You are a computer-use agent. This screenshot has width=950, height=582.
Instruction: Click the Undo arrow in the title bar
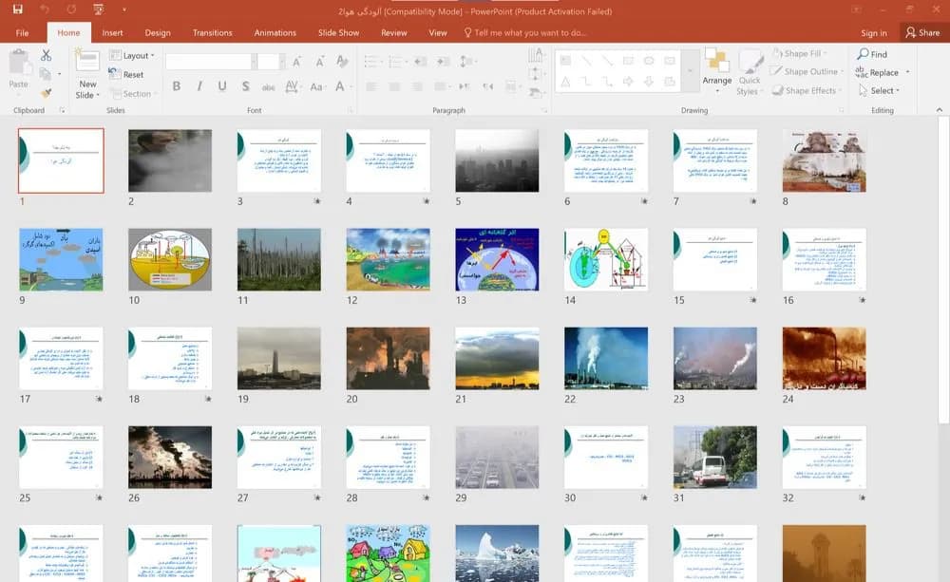click(x=45, y=9)
